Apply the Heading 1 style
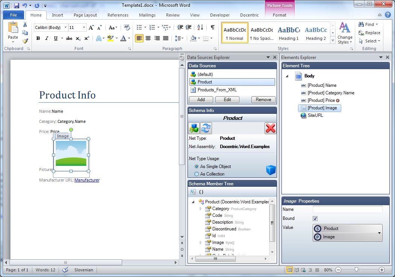This screenshot has width=395, height=277. pyautogui.click(x=289, y=33)
